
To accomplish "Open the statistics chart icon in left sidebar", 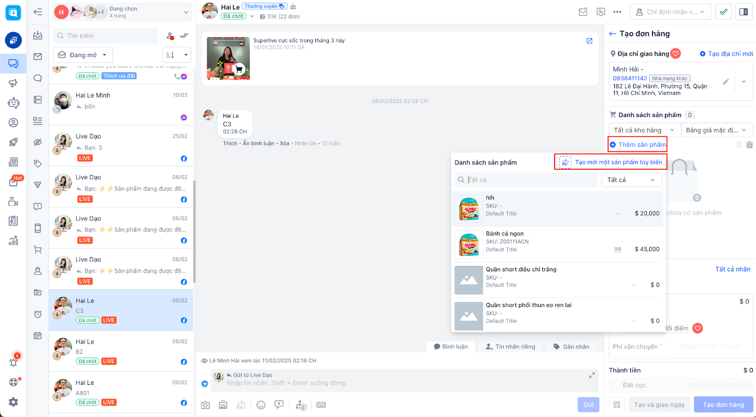I will [x=13, y=241].
